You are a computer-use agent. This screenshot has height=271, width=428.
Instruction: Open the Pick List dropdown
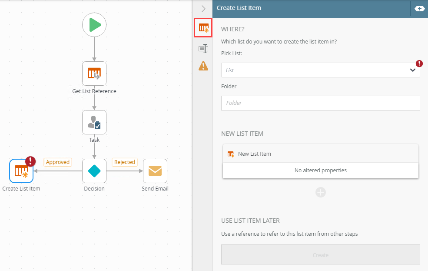click(320, 70)
